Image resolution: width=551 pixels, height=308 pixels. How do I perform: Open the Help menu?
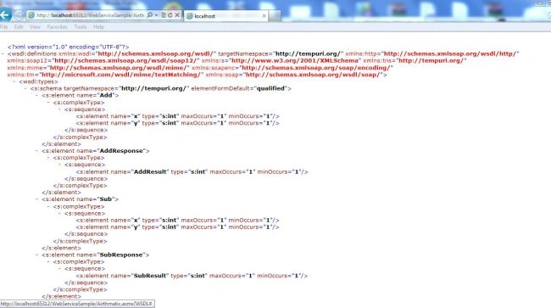point(98,26)
